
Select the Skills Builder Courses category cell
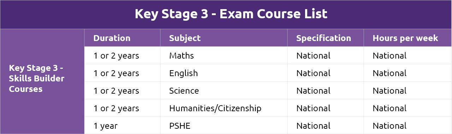42,81
